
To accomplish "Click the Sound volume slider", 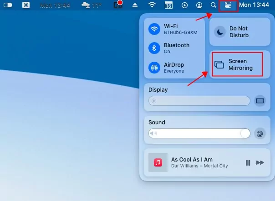I will tap(199, 133).
